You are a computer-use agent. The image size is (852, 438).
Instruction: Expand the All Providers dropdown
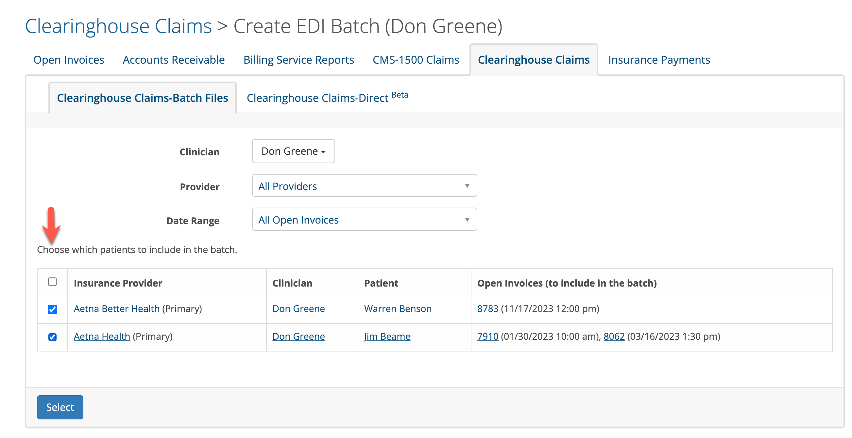click(x=364, y=186)
